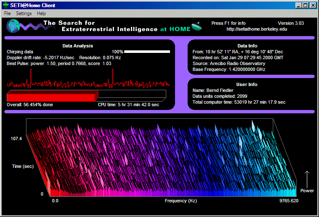Click the radio telescope dish icon
The image size is (319, 217).
tap(196, 26)
